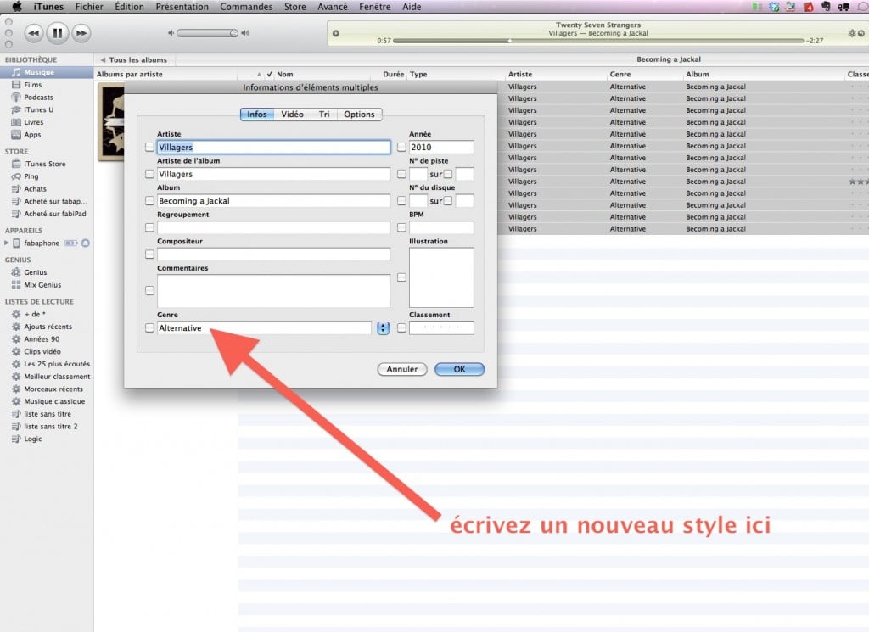Open the Avancé menu
869x632 pixels.
pyautogui.click(x=333, y=7)
